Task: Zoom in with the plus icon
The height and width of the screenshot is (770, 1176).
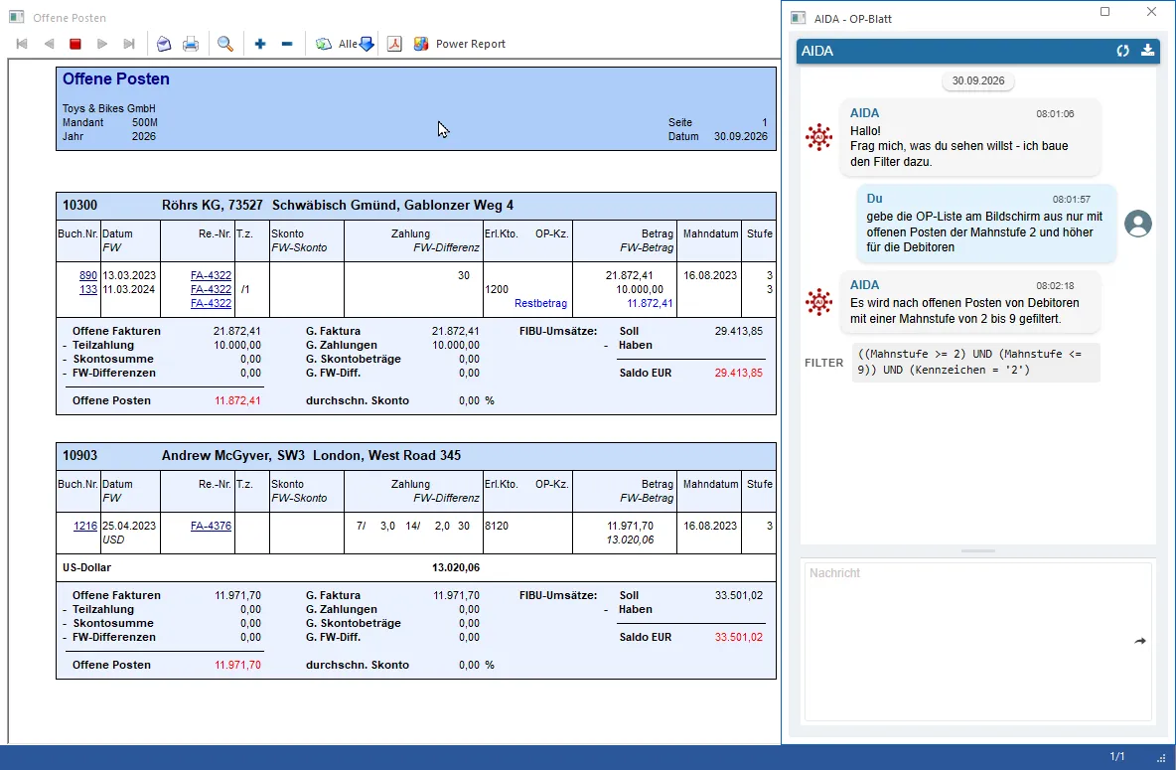Action: 260,44
